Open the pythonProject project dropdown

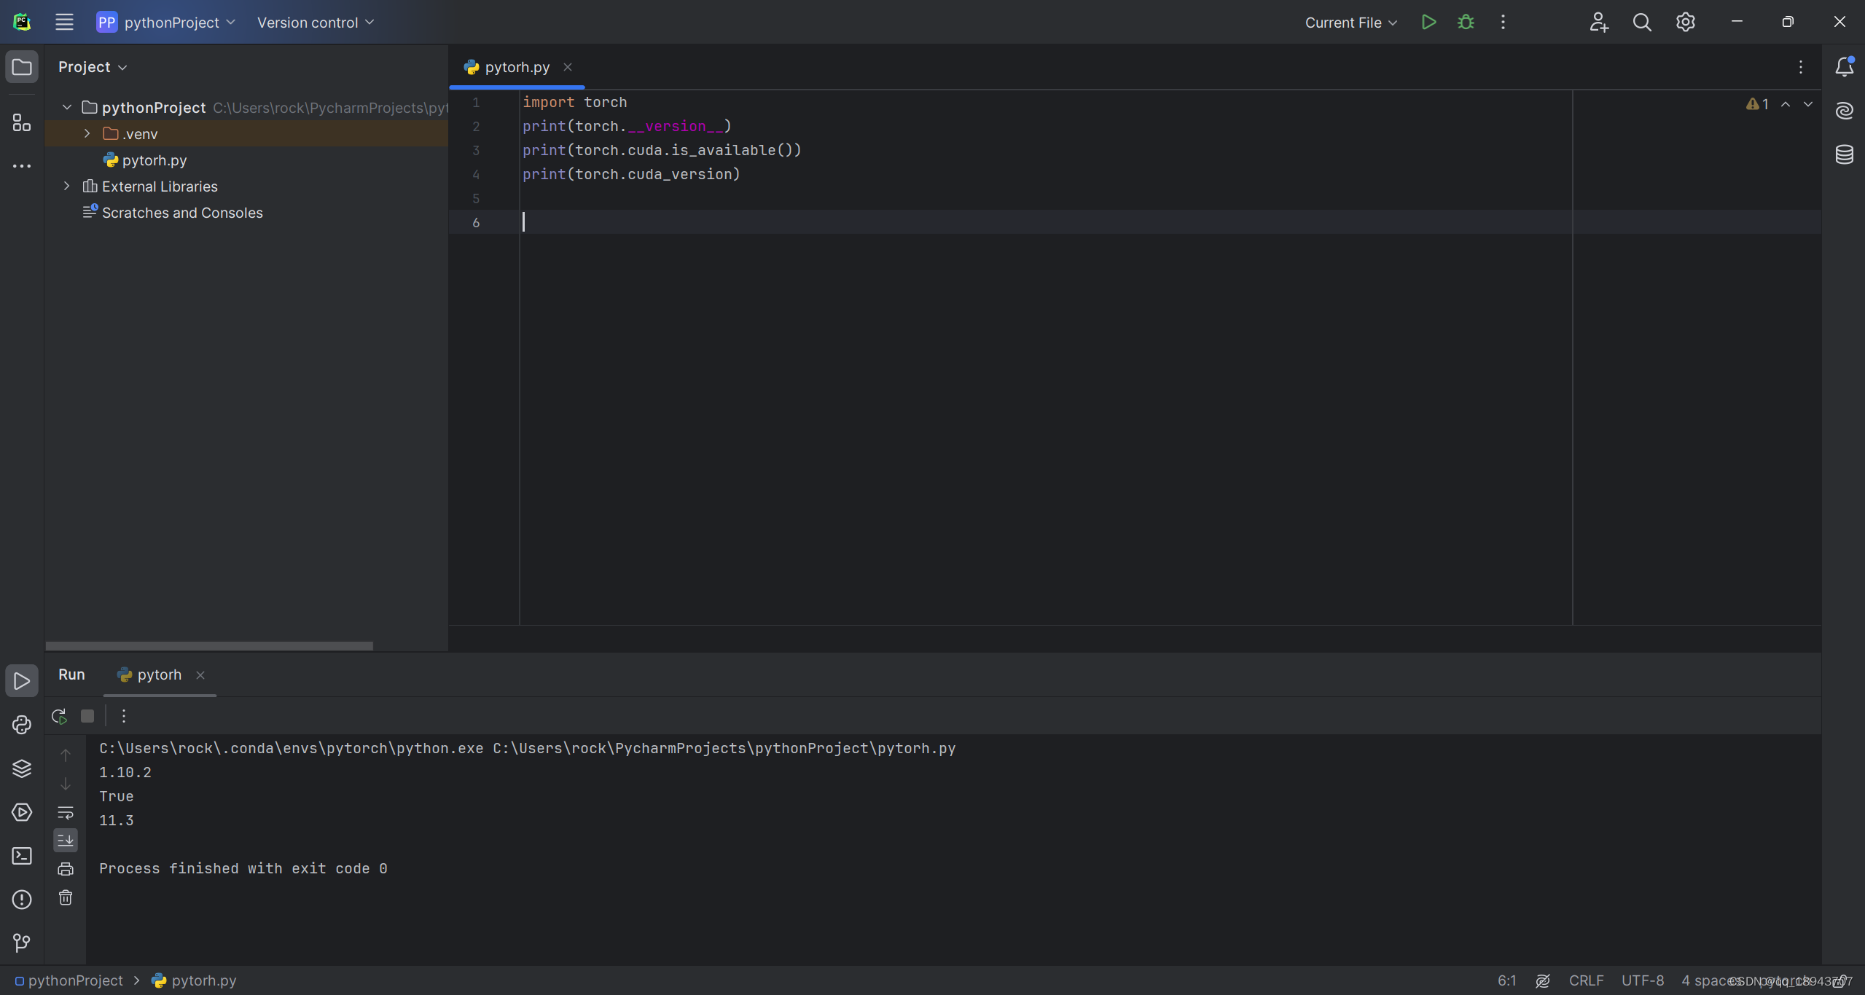click(166, 22)
